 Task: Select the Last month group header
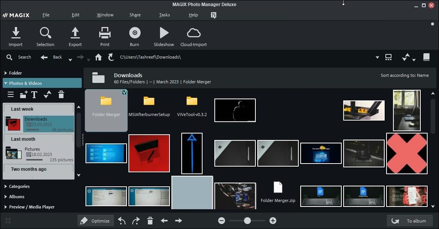(38, 139)
